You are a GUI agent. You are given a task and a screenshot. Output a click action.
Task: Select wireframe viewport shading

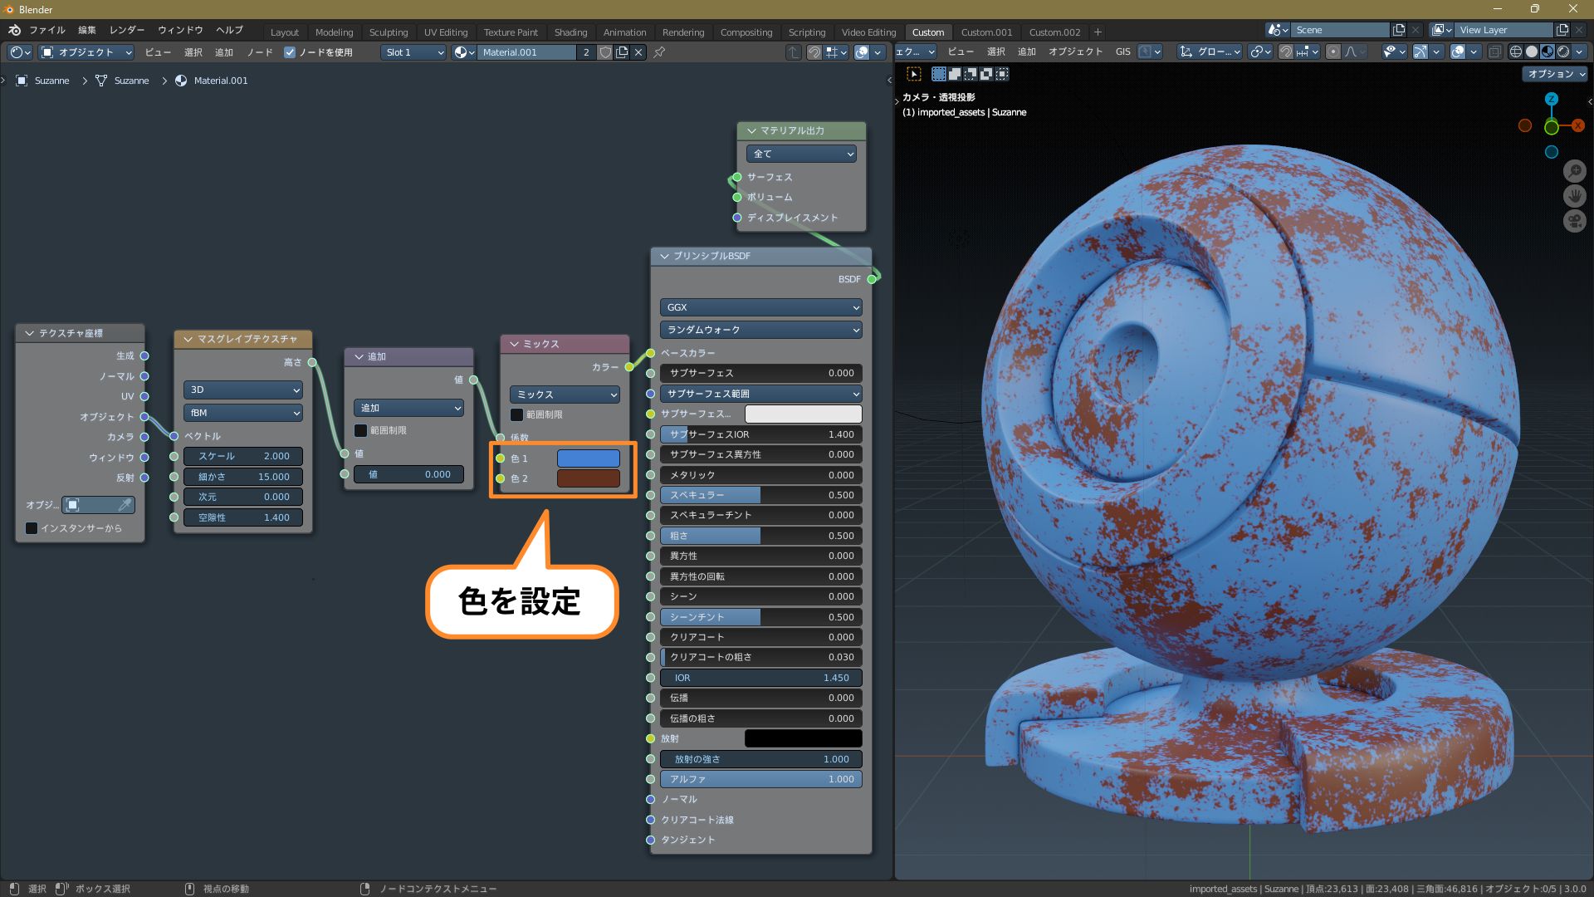tap(1515, 51)
